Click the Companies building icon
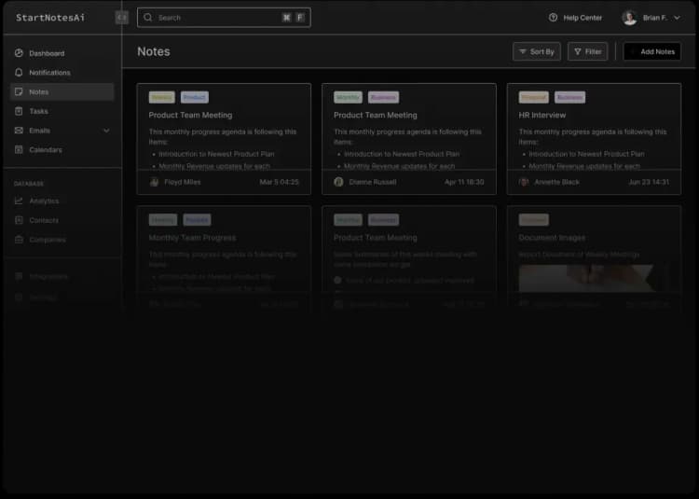This screenshot has width=699, height=499. [19, 240]
